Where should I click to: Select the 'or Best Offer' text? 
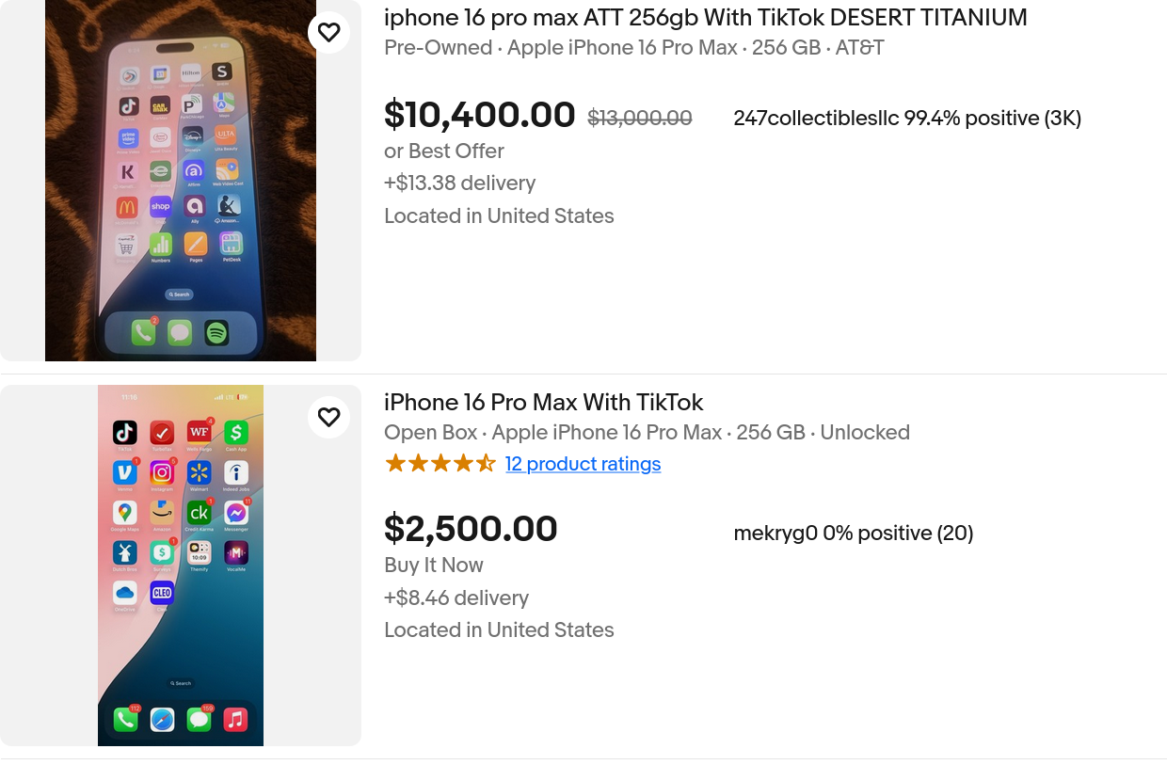444,151
